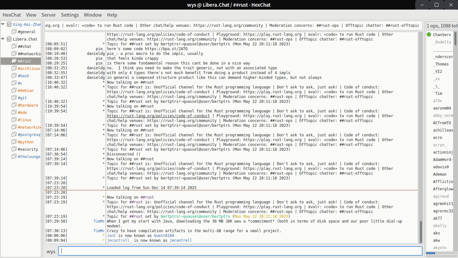Collapse the Xing-Hai-Zhan network tree

click(3, 24)
